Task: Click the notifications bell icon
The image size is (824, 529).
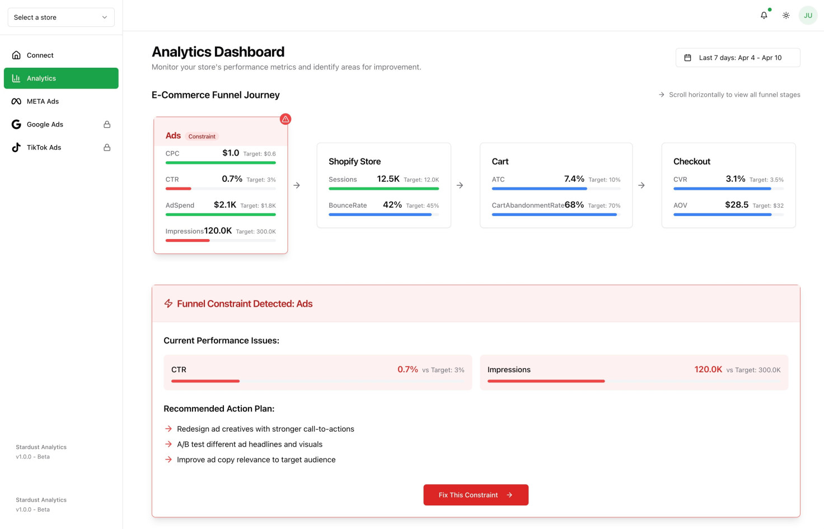Action: tap(764, 16)
